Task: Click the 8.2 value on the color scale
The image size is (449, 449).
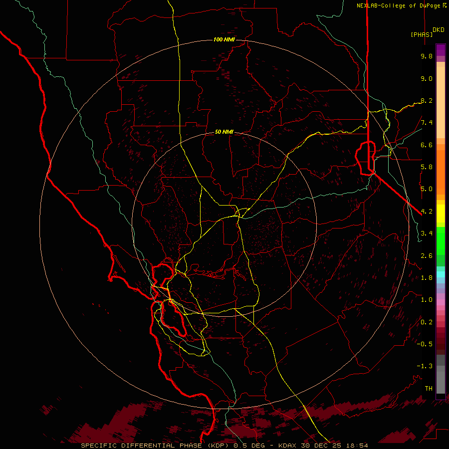Action: (427, 100)
